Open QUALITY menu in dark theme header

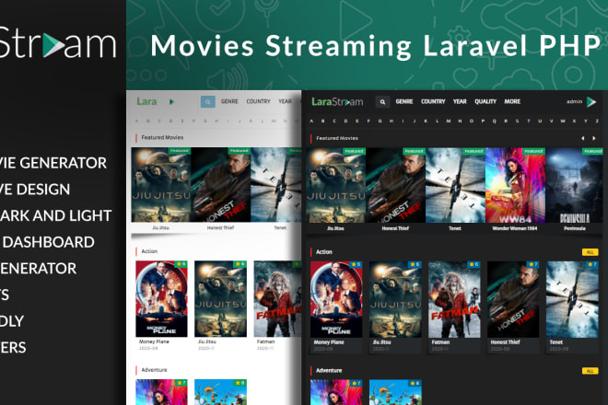[485, 101]
